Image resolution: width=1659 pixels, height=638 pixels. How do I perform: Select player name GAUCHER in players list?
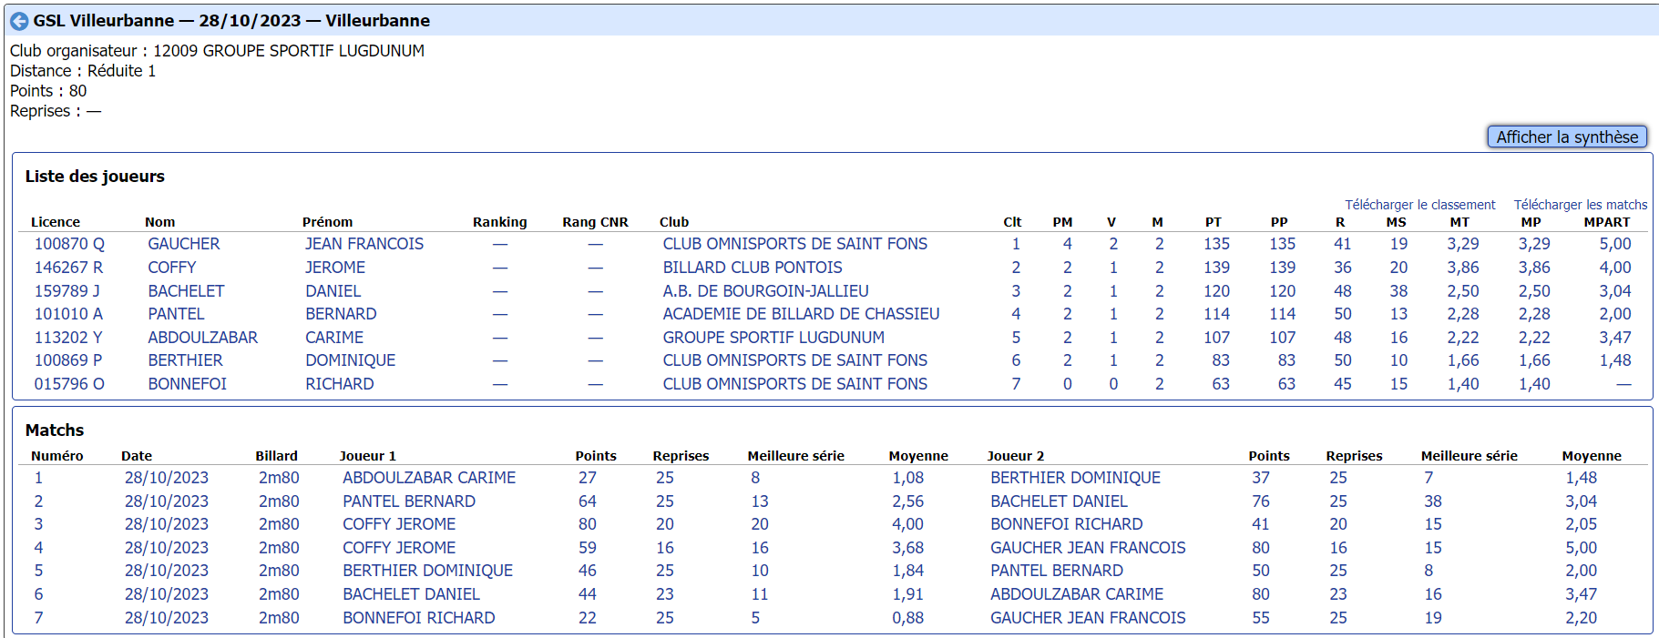point(184,244)
